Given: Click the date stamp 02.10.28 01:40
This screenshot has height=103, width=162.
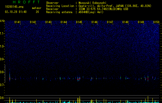Looking at the screenshot, I should coord(16,12).
